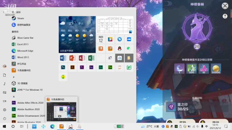Open the calendar tile showing 周四 12

click(x=101, y=39)
